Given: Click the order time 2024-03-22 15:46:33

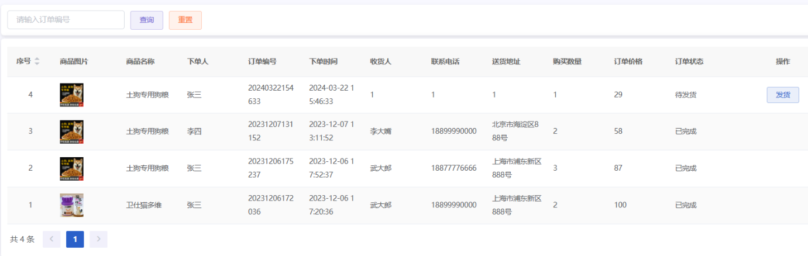Looking at the screenshot, I should 332,95.
